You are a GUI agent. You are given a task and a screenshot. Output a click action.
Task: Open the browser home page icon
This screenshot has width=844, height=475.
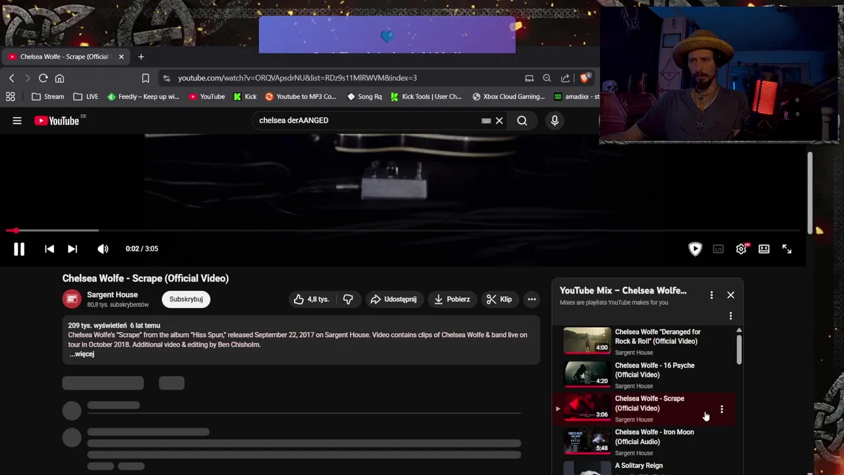click(x=59, y=78)
